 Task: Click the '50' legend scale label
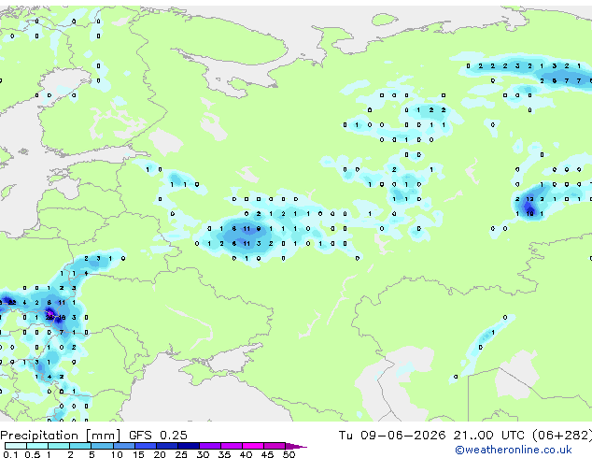point(289,454)
